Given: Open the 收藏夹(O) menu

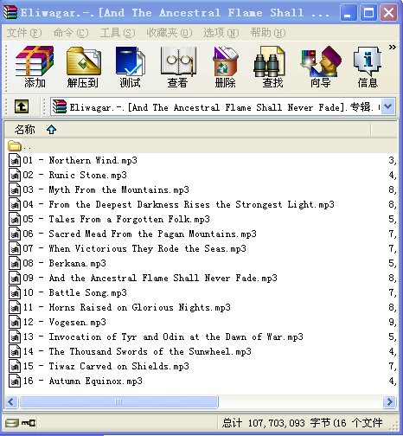Looking at the screenshot, I should [x=170, y=33].
